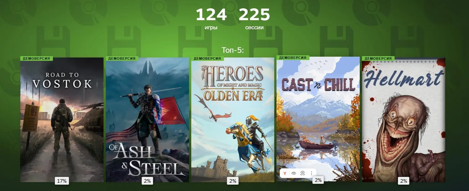Click the 17% badge under Road to Vostok

[62, 181]
